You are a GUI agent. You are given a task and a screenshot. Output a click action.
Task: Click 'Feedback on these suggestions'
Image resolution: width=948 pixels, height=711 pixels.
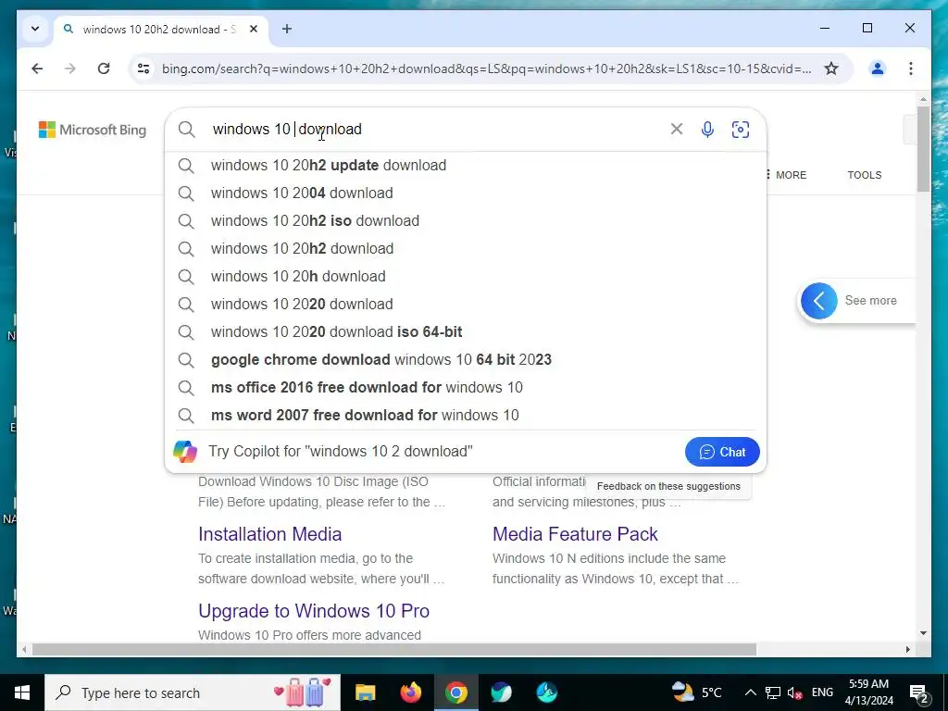point(668,486)
